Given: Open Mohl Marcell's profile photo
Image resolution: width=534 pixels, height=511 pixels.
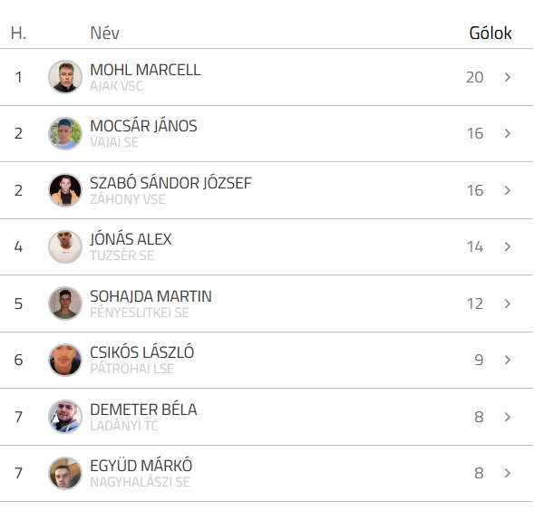Looking at the screenshot, I should [x=65, y=77].
